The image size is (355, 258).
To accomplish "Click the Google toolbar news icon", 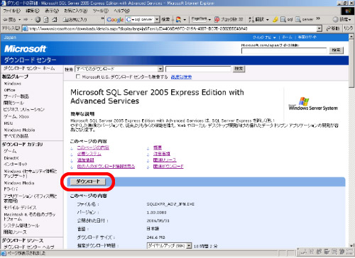I will [x=179, y=20].
